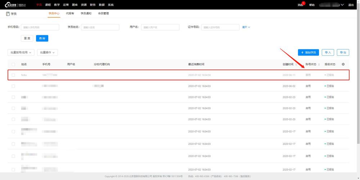
Task: Open column settings gear icon
Action: [343, 64]
